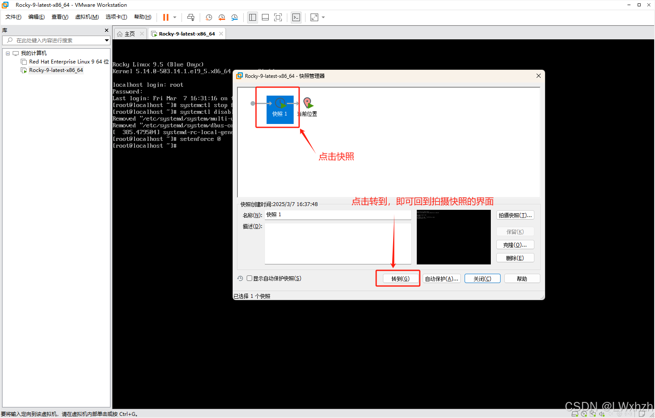
Task: Click the Full screen mode icon
Action: click(x=278, y=17)
